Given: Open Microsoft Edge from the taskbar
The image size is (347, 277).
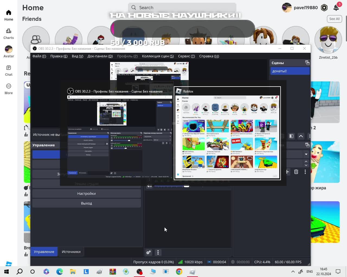Looking at the screenshot, I should pyautogui.click(x=60, y=272).
